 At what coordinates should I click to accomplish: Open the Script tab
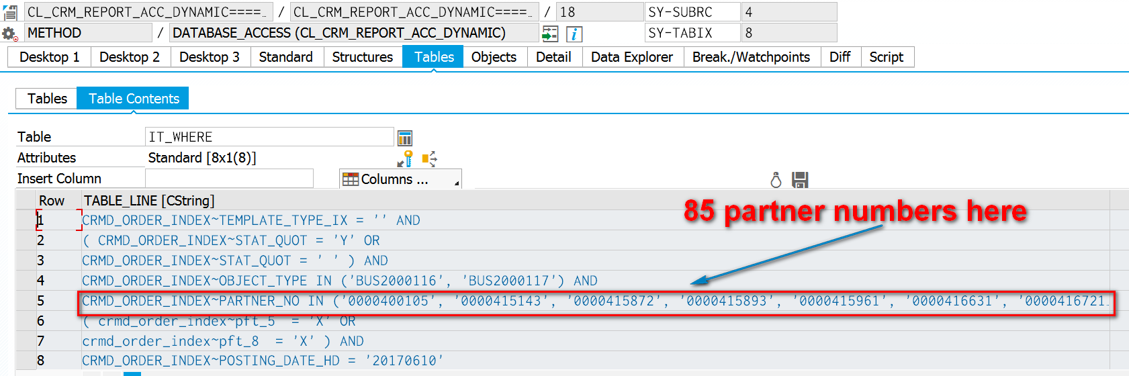[x=887, y=57]
